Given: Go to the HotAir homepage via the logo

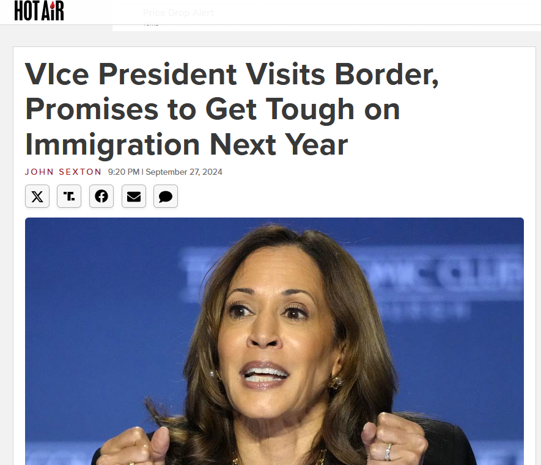Looking at the screenshot, I should pos(39,11).
